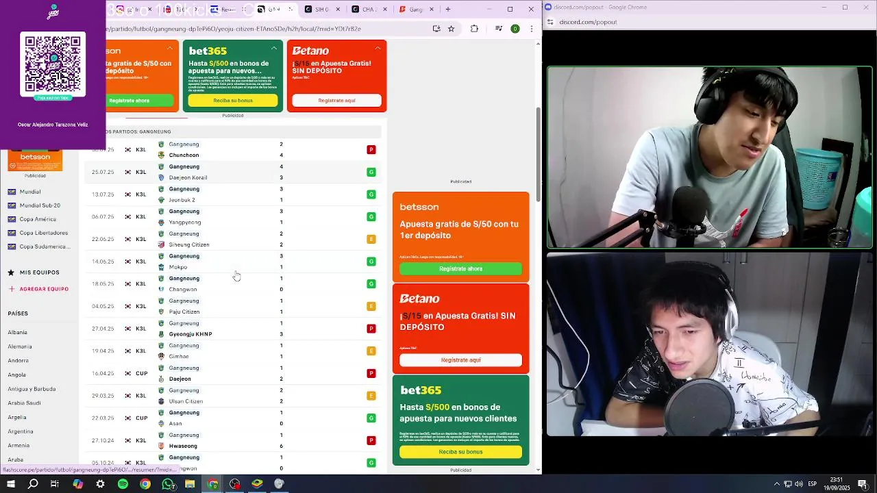Click the Yape QR code overlay
This screenshot has height=493, width=877.
click(x=53, y=64)
